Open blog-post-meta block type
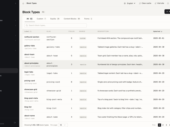The width and height of the screenshot is (170, 127). pos(31,98)
